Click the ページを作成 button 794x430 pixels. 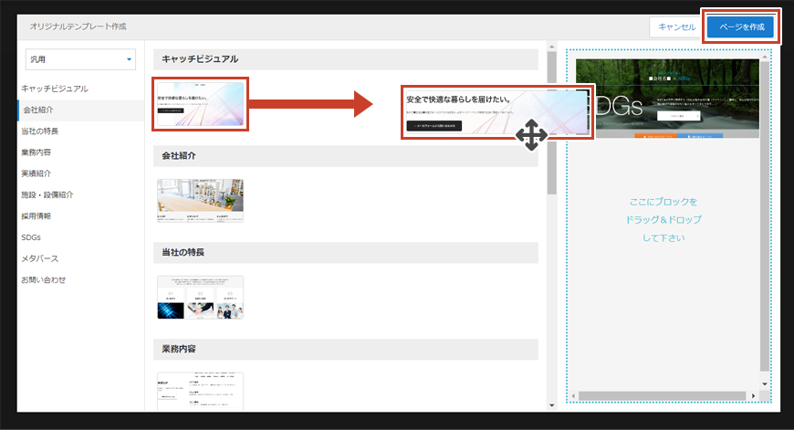(x=740, y=27)
